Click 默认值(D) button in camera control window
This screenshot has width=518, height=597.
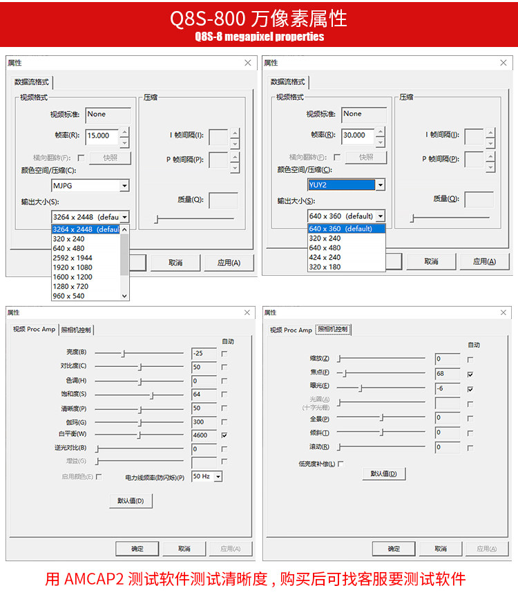[383, 473]
